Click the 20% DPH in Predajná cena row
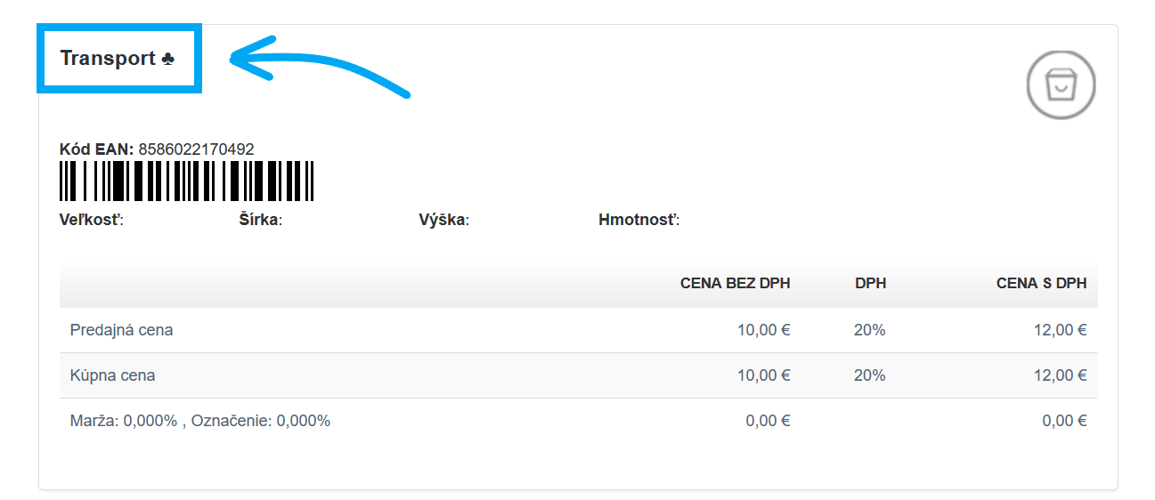The image size is (1155, 500). coord(869,330)
